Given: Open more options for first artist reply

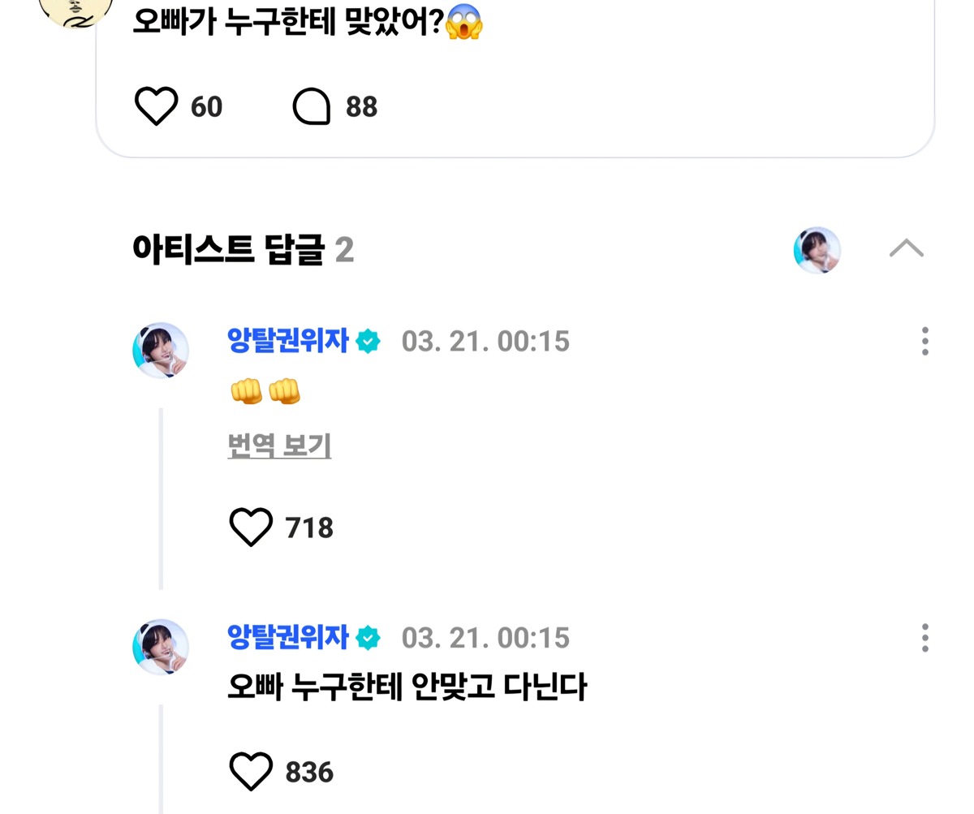Looking at the screenshot, I should click(x=924, y=342).
